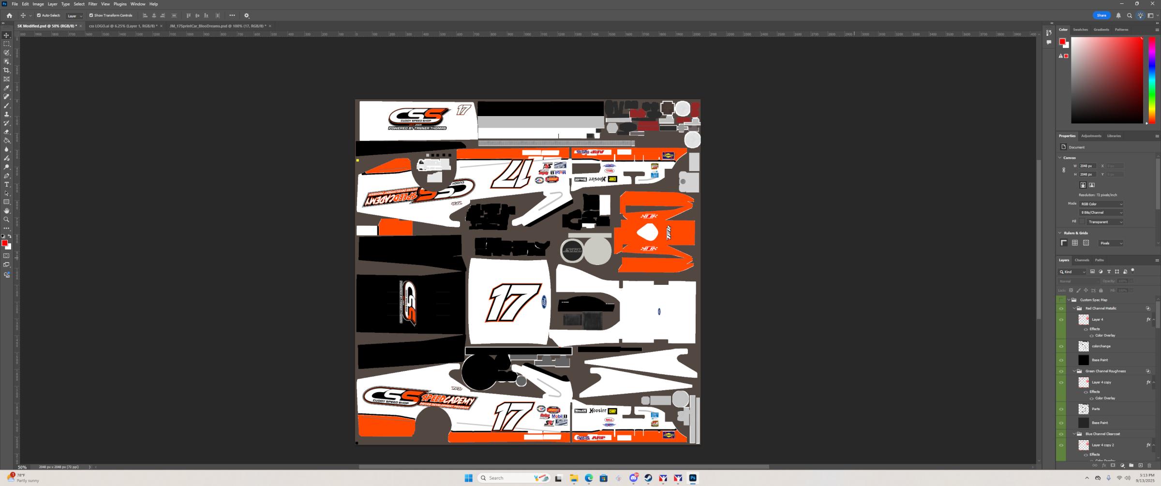
Task: Select the Type tool
Action: pos(7,184)
